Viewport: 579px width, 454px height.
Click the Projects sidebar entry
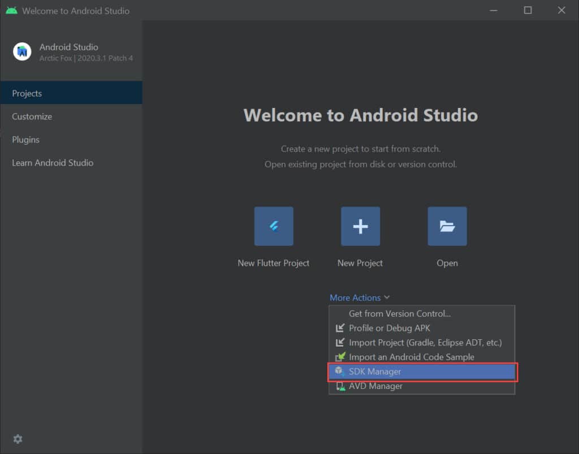point(27,93)
